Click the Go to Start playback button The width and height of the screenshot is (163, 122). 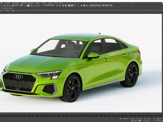155,119
